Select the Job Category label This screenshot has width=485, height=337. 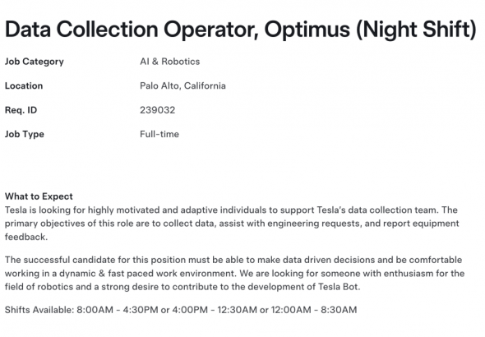click(34, 62)
